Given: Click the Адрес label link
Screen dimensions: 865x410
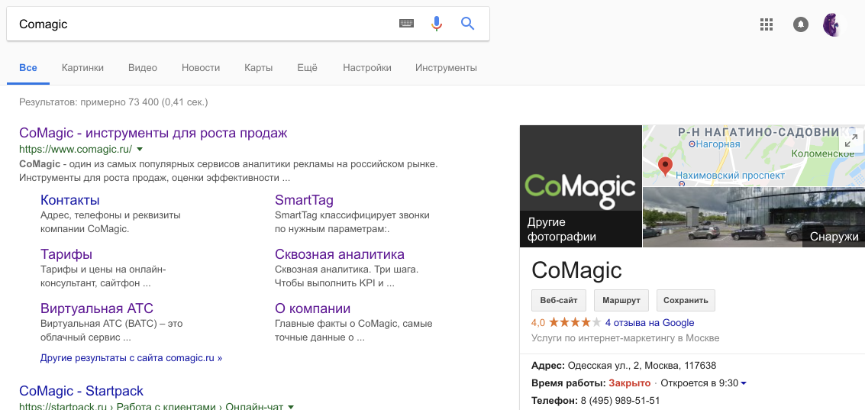Looking at the screenshot, I should point(548,365).
